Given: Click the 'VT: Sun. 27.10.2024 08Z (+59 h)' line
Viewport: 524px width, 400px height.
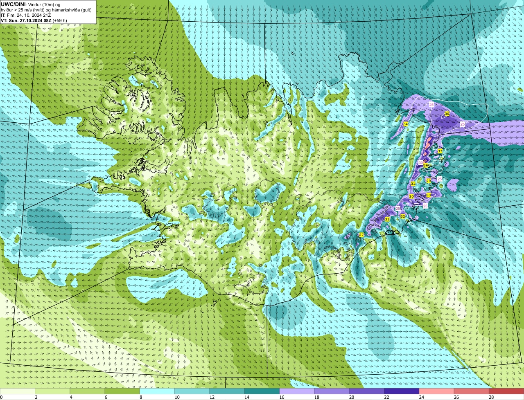Looking at the screenshot, I should pos(34,20).
